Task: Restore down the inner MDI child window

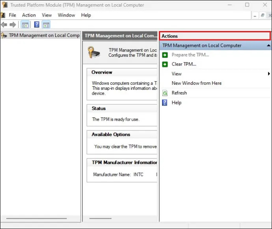Action: [263, 16]
